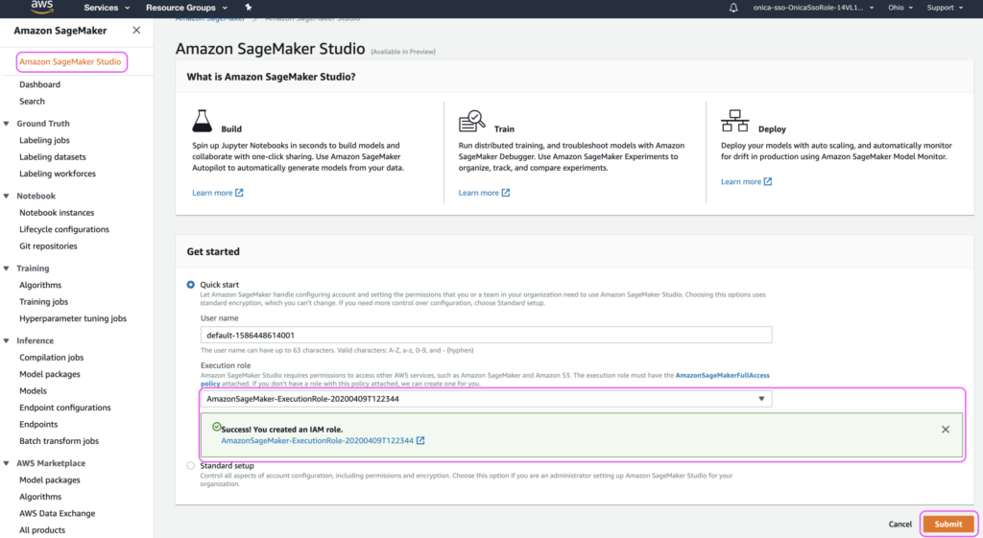Viewport: 983px width, 538px height.
Task: Click the Train magnifier icon
Action: click(471, 121)
